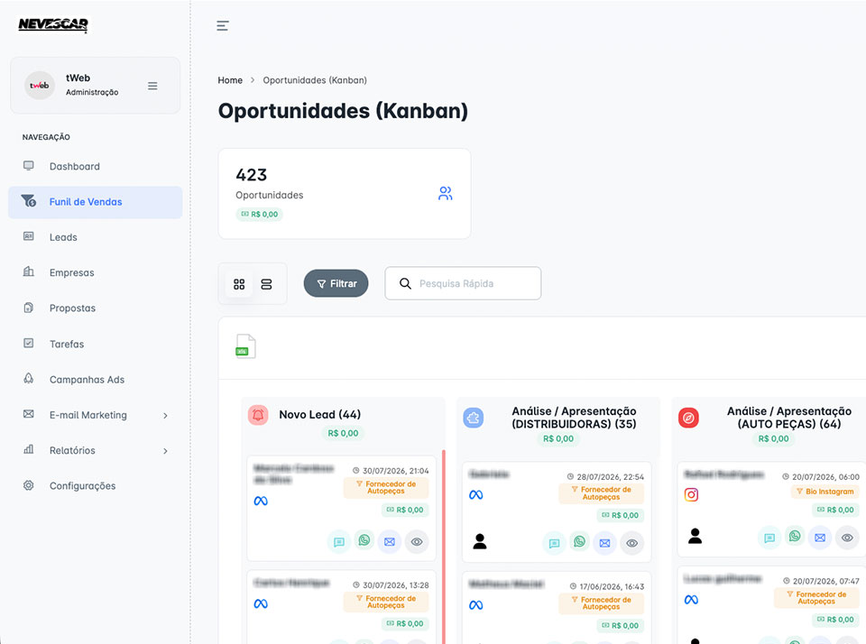The height and width of the screenshot is (644, 866).
Task: Click the Campanhas Ads rocket icon
Action: pos(29,378)
